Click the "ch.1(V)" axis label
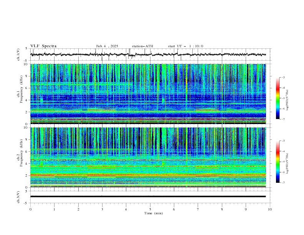304x235 pixels. pos(18,55)
